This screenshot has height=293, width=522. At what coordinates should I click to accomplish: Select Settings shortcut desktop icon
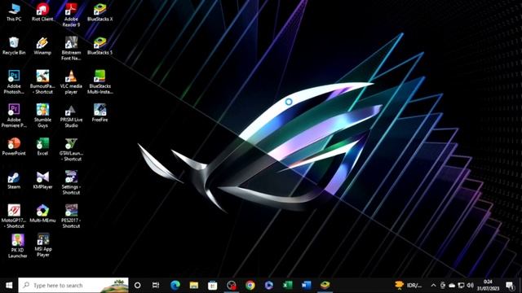coord(71,182)
